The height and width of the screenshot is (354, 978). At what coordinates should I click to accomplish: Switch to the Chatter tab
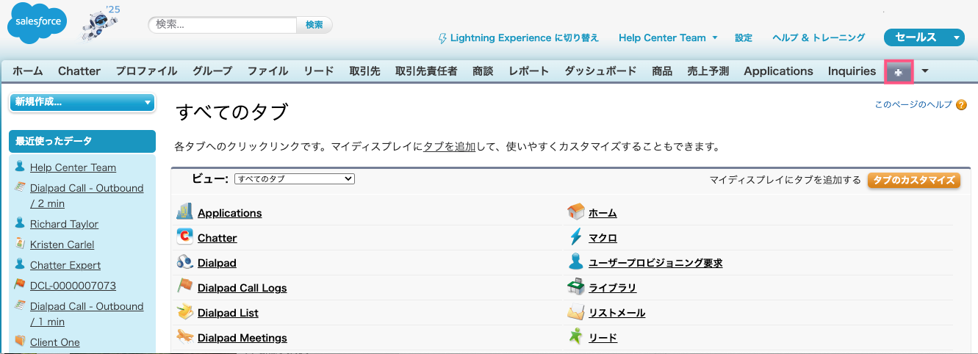pos(79,71)
